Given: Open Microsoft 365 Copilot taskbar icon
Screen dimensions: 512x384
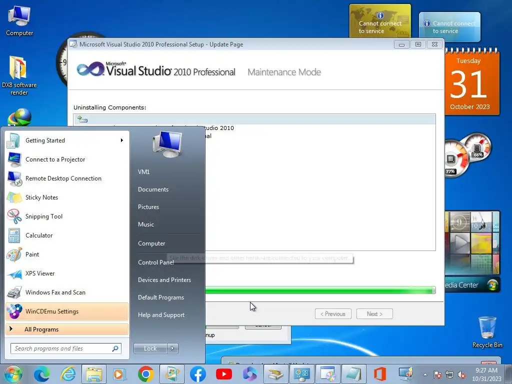Looking at the screenshot, I should click(250, 374).
